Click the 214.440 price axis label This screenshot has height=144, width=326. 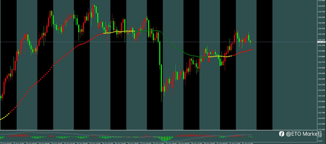pyautogui.click(x=321, y=79)
